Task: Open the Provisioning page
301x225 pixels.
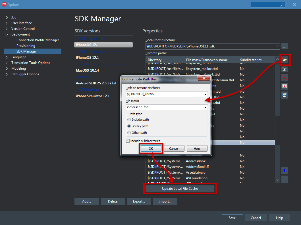Action: click(26, 46)
